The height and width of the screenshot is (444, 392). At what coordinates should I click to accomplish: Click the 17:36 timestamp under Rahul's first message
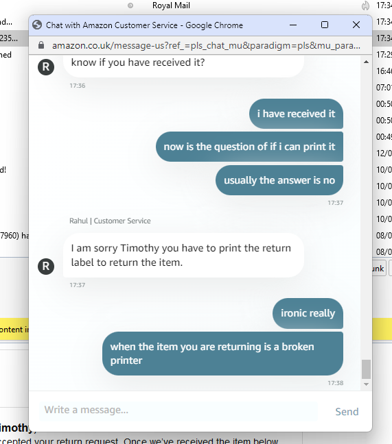tap(78, 86)
